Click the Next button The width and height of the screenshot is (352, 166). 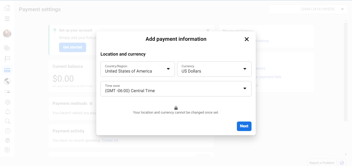click(244, 126)
